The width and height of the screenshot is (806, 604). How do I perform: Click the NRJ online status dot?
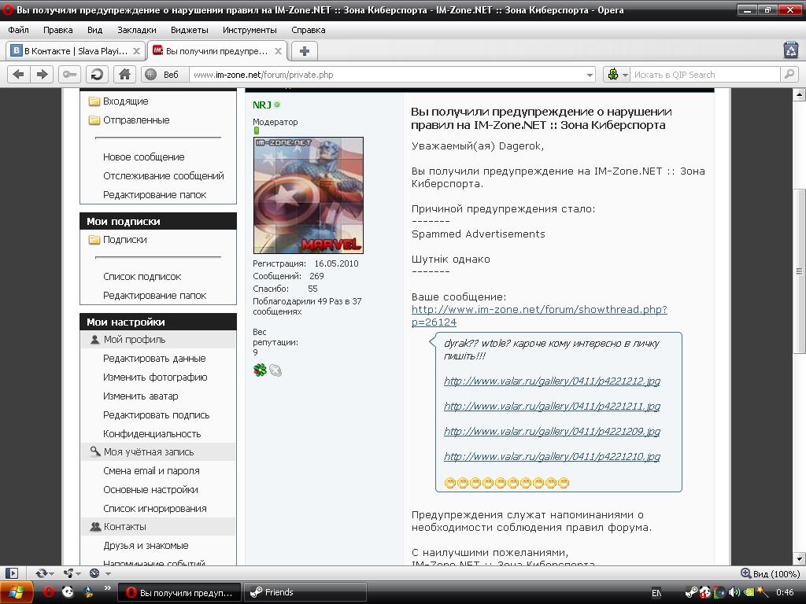pyautogui.click(x=277, y=105)
